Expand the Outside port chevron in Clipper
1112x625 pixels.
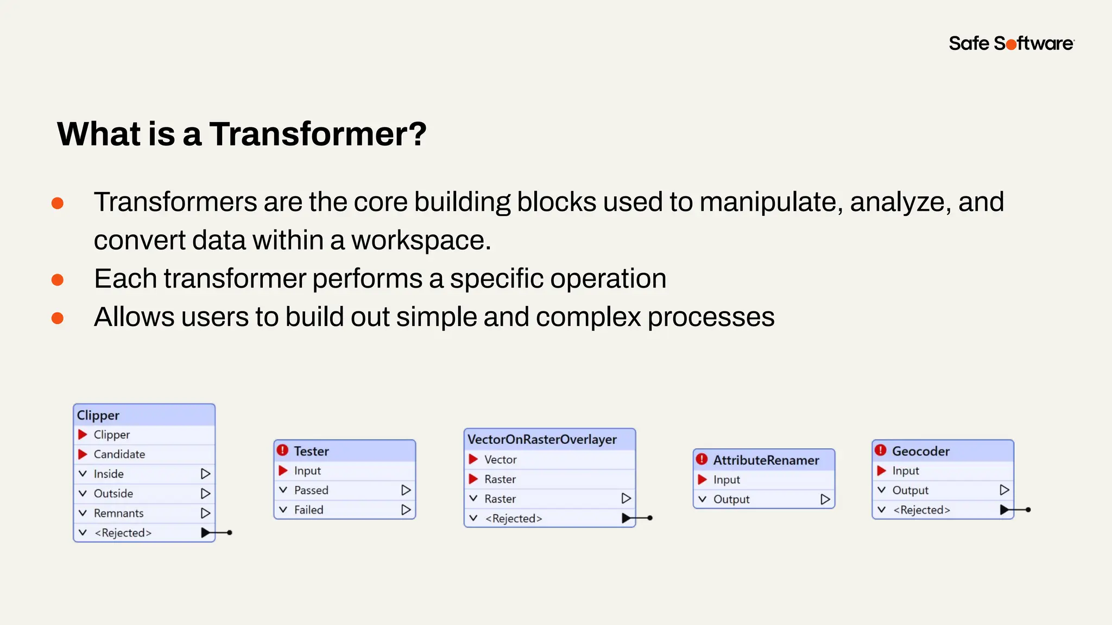coord(83,493)
